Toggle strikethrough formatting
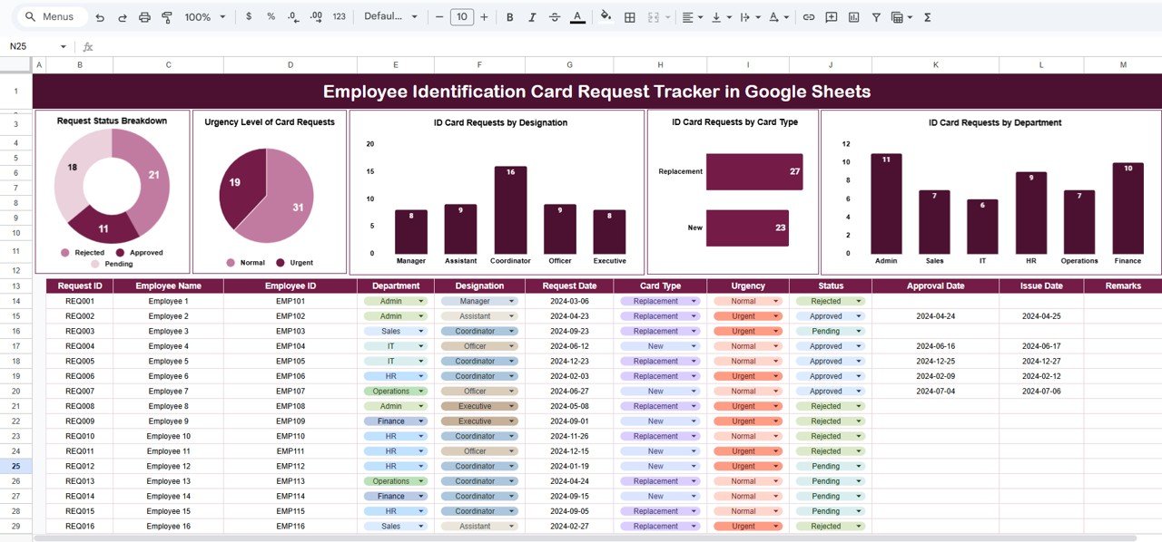The image size is (1162, 542). pos(555,16)
